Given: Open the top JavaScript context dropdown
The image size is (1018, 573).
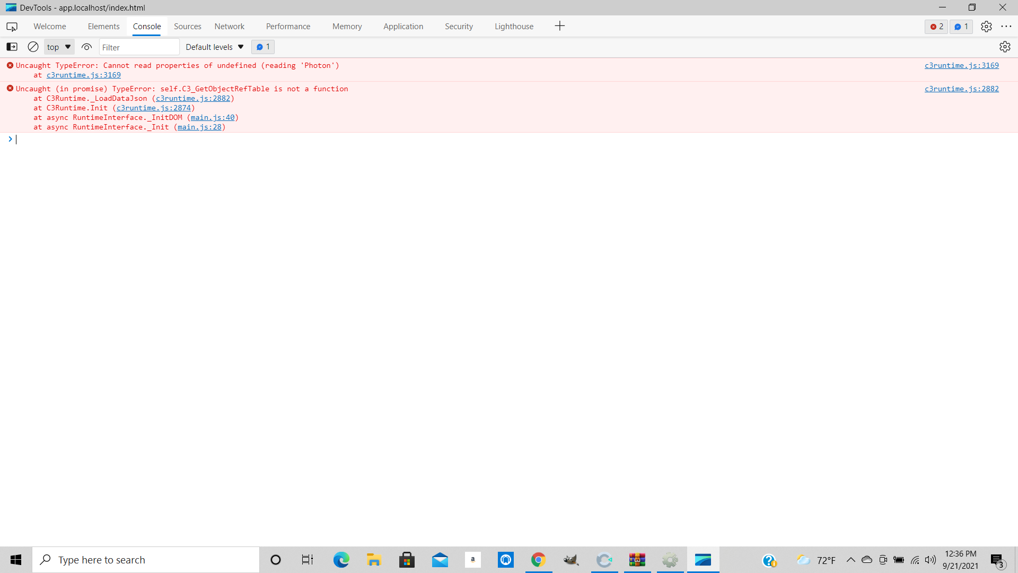Looking at the screenshot, I should 59,47.
